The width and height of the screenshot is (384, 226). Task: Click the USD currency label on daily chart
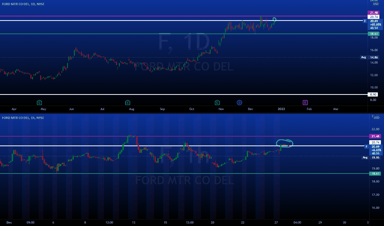[376, 4]
